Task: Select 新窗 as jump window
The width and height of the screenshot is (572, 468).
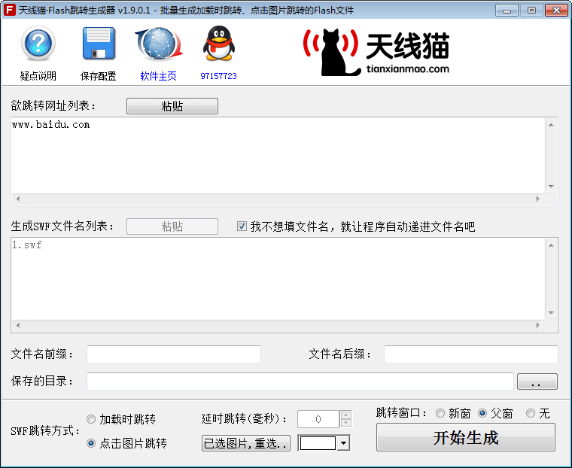Action: click(440, 413)
